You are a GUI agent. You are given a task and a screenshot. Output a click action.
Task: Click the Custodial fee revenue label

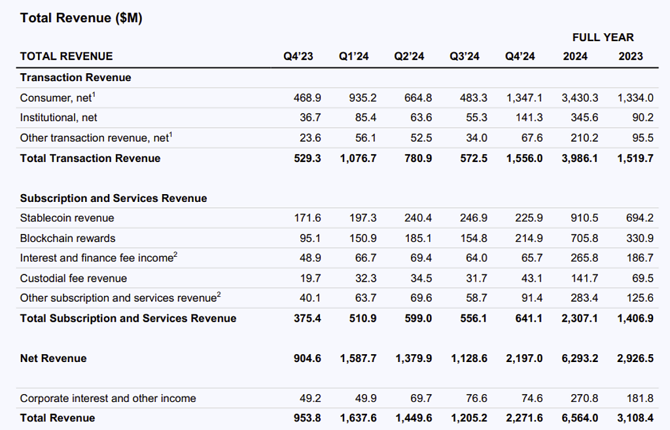73,278
